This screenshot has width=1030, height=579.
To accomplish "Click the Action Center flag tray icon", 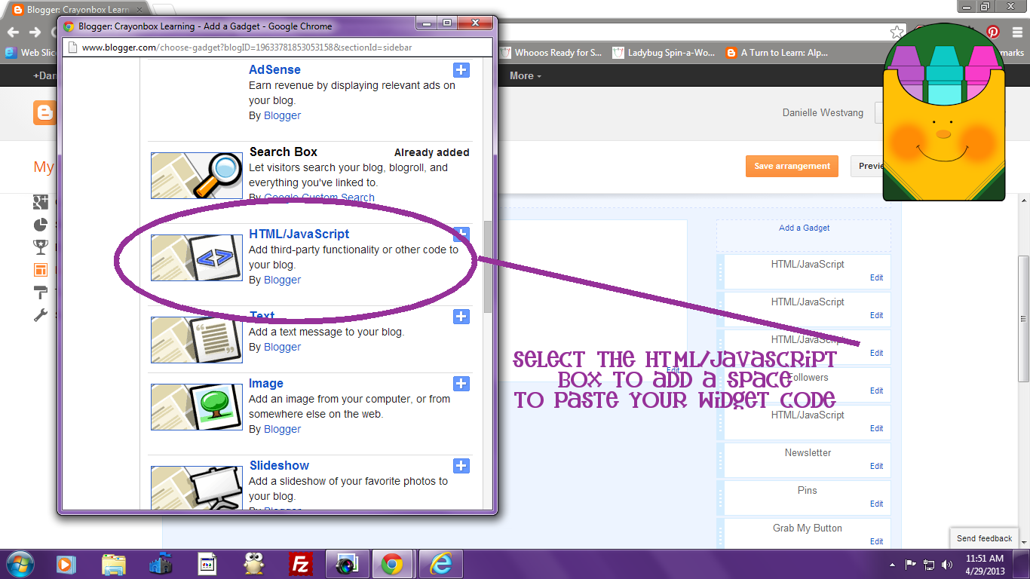I will tap(910, 564).
